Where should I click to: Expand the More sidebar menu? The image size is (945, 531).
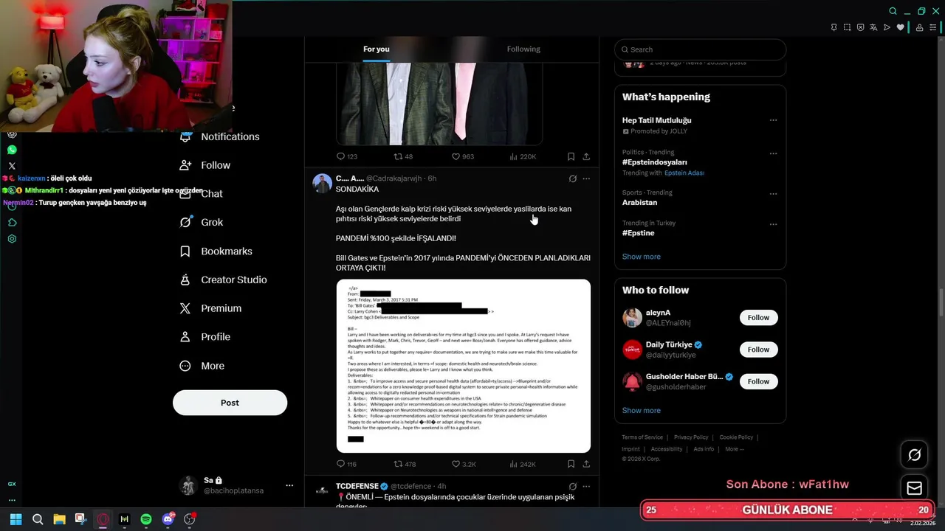point(202,366)
